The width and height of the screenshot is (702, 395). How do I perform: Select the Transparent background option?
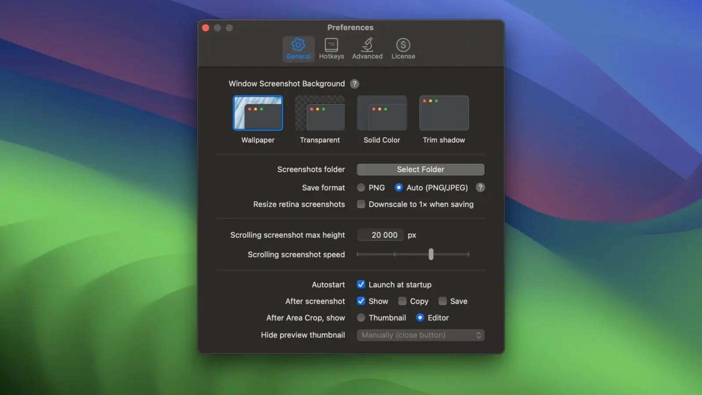[320, 113]
